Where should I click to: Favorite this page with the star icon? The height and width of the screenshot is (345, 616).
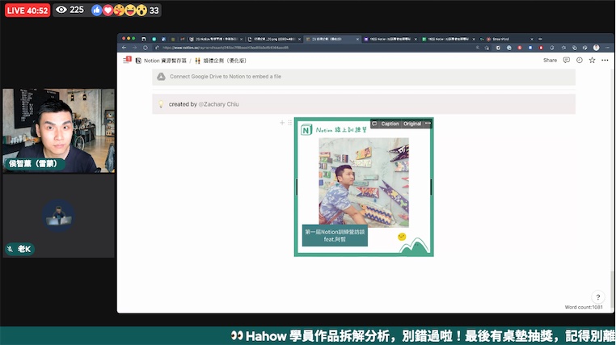tap(592, 60)
